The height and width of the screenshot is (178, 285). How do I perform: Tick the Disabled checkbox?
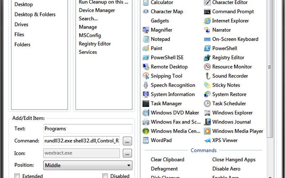(x=105, y=176)
